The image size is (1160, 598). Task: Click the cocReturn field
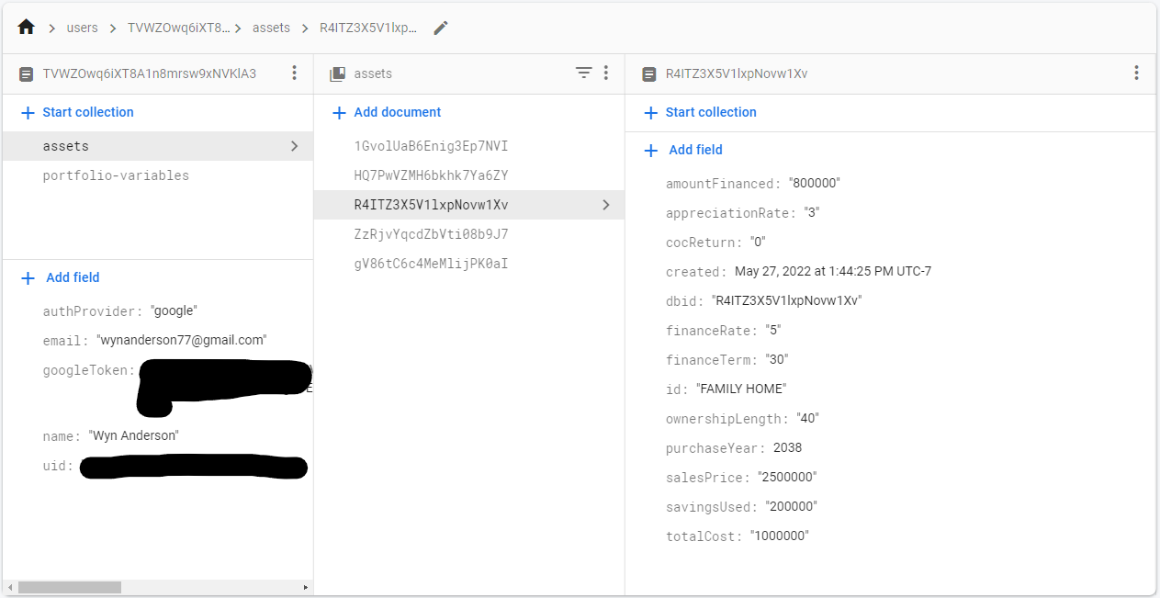(x=715, y=243)
